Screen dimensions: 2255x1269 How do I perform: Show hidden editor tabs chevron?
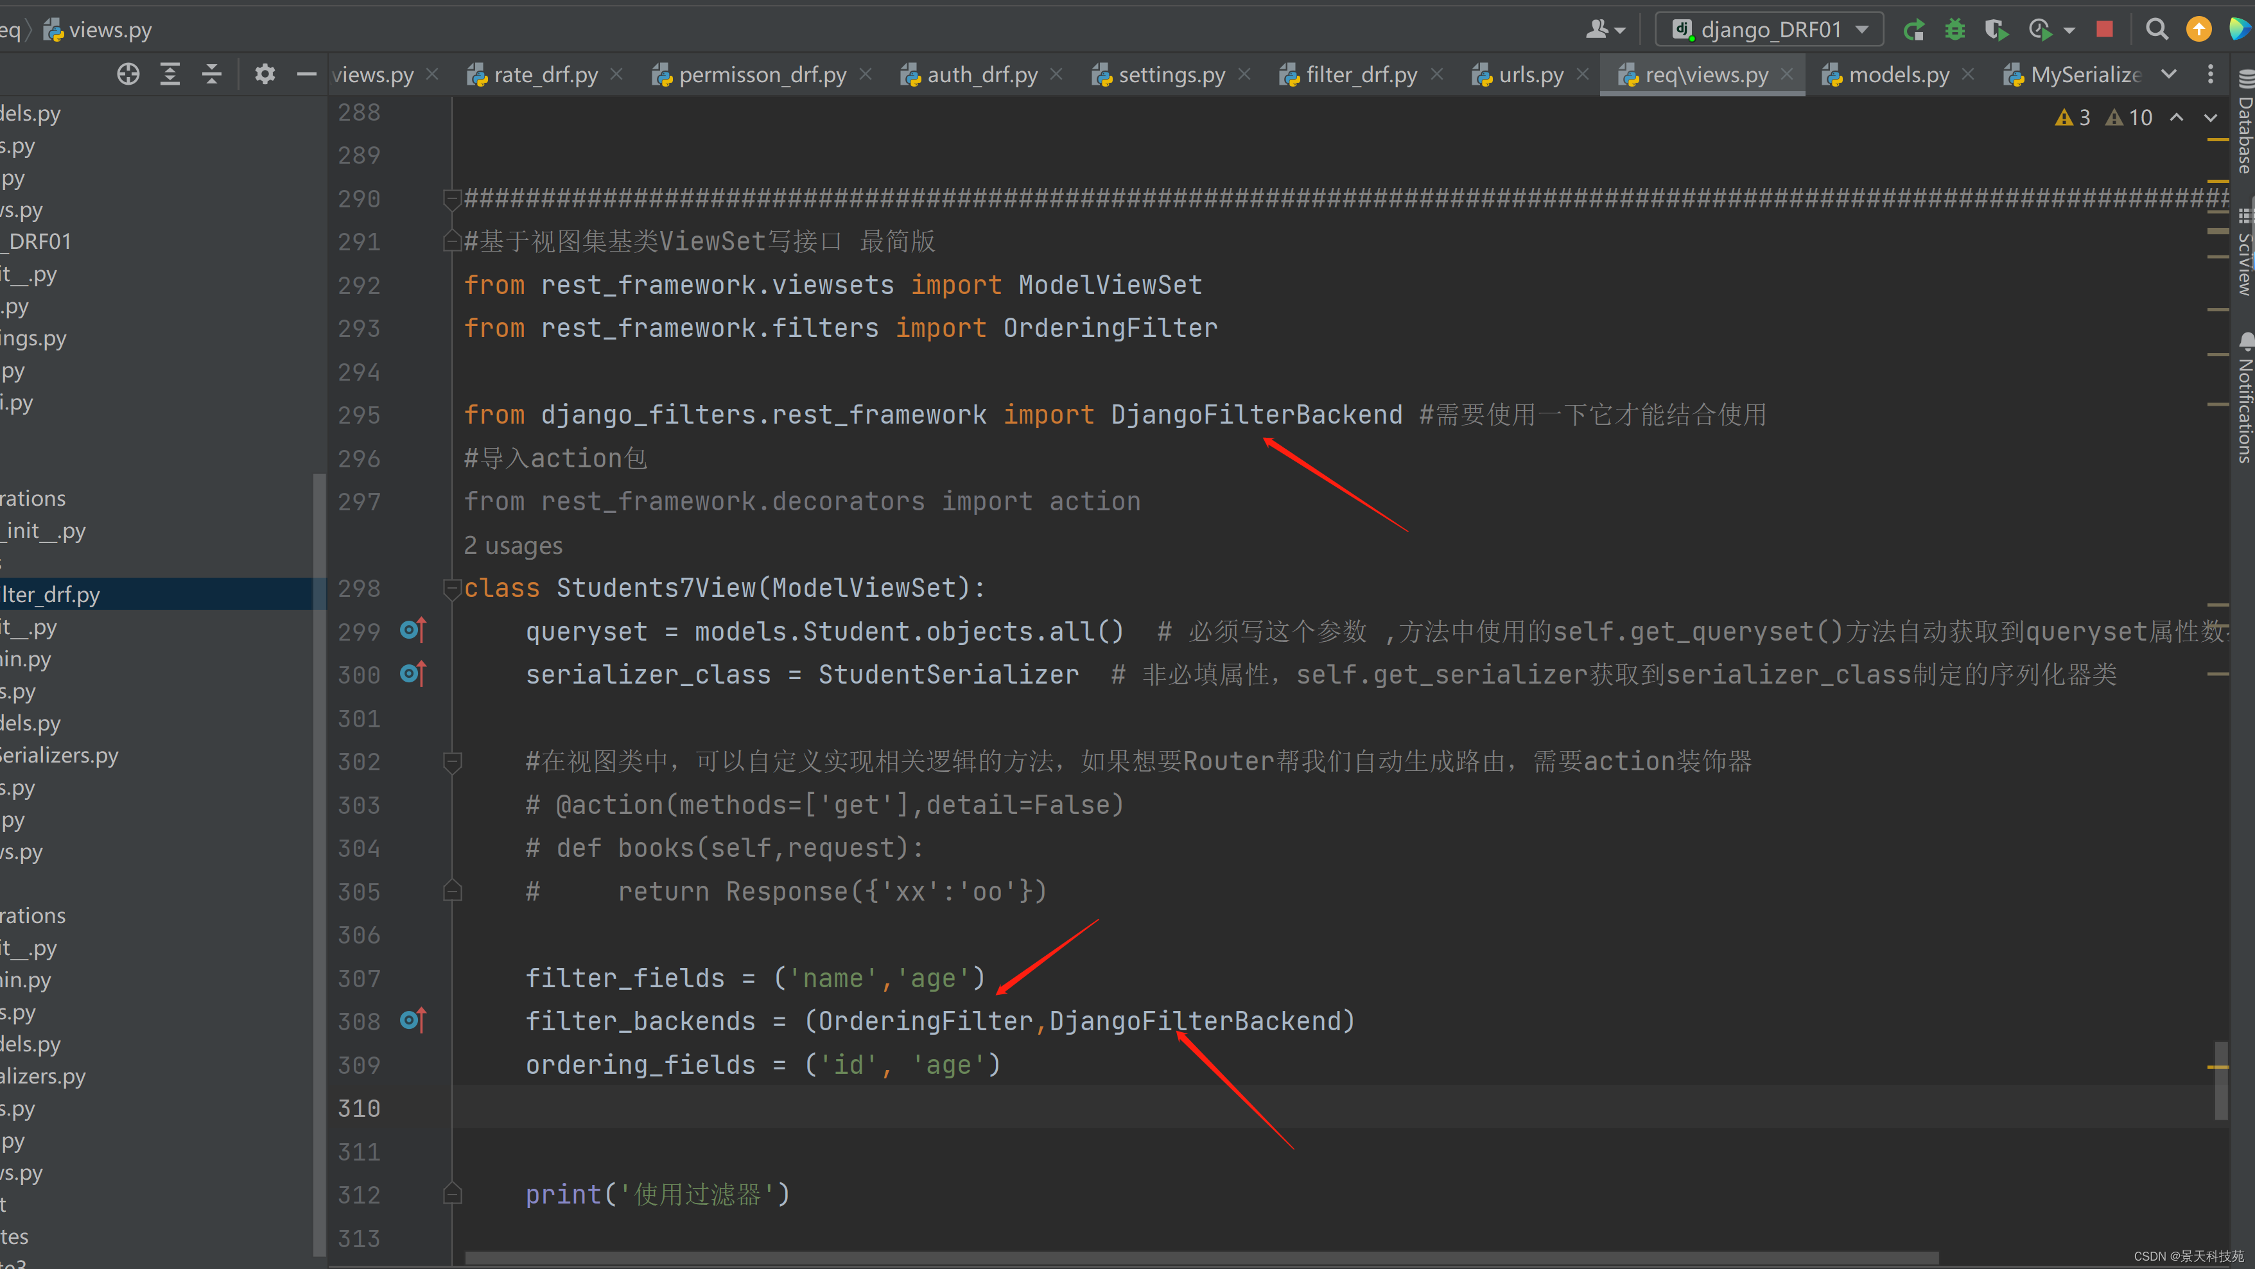coord(2168,74)
